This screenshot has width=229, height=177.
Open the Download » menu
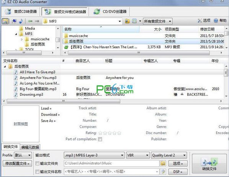click(x=51, y=115)
